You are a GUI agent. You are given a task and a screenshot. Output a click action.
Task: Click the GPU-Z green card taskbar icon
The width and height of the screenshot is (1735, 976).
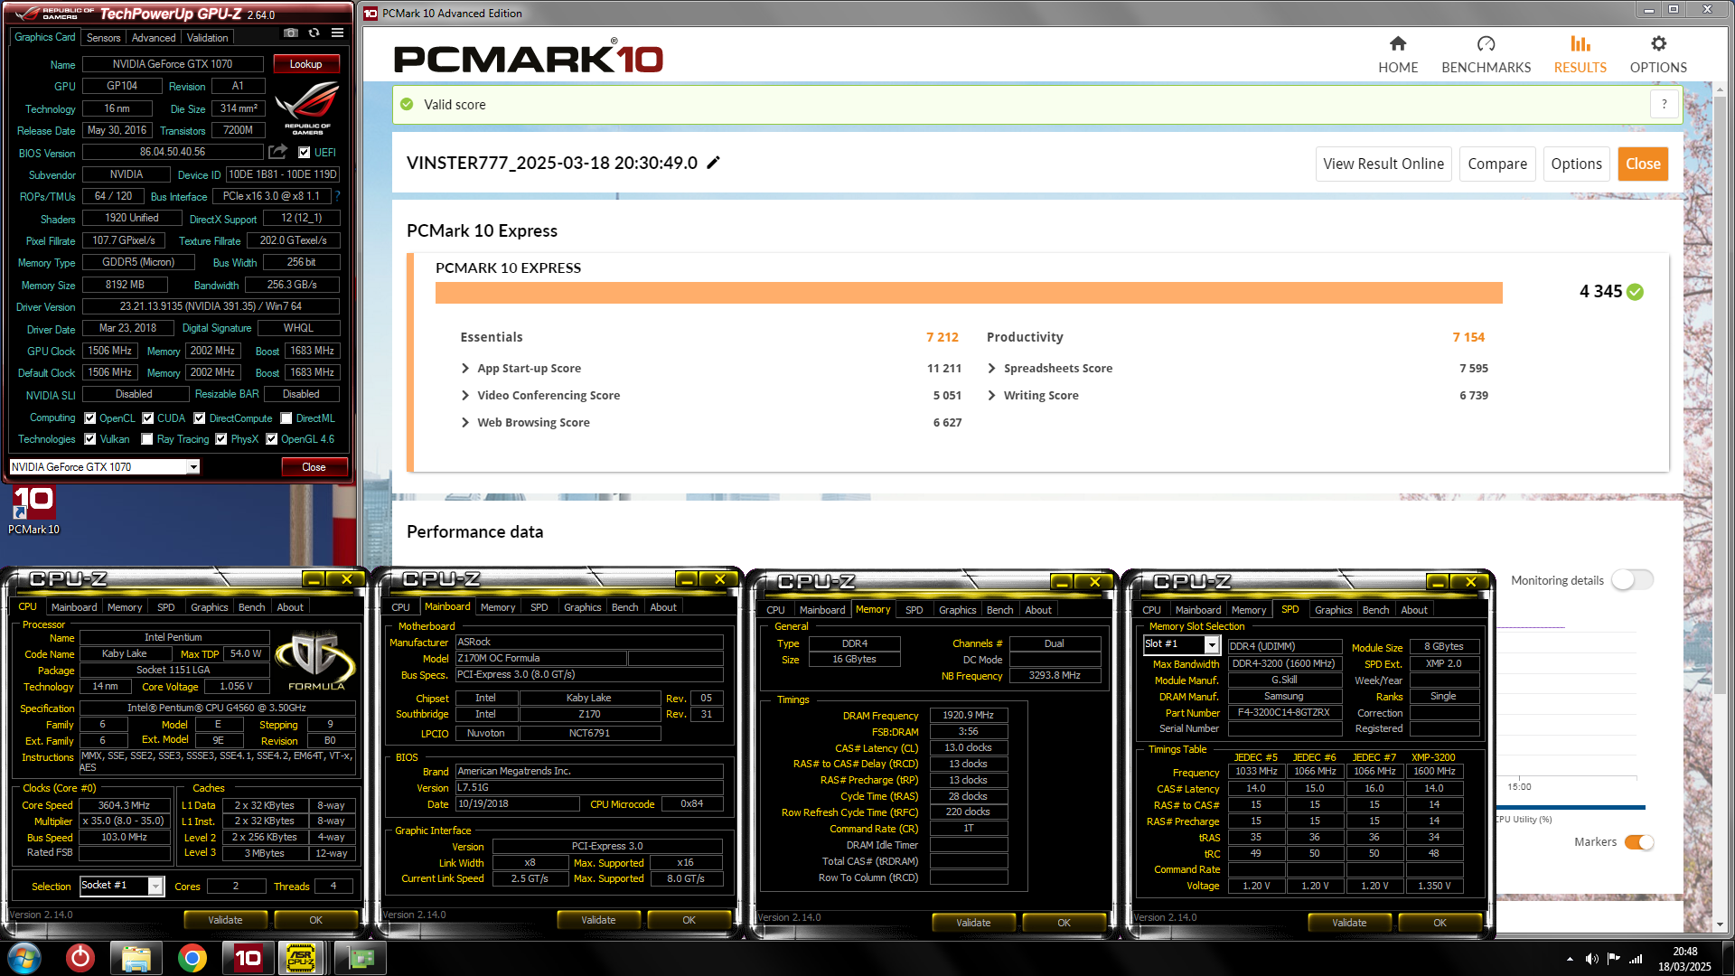pos(360,958)
